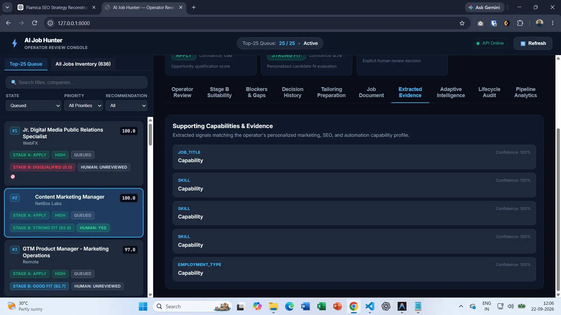Open the Chrome profile avatar
The image size is (561, 315).
(539, 23)
